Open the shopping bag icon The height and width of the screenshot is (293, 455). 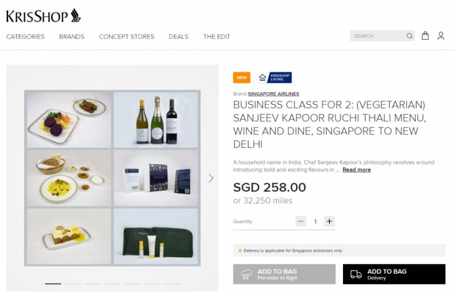coord(425,36)
